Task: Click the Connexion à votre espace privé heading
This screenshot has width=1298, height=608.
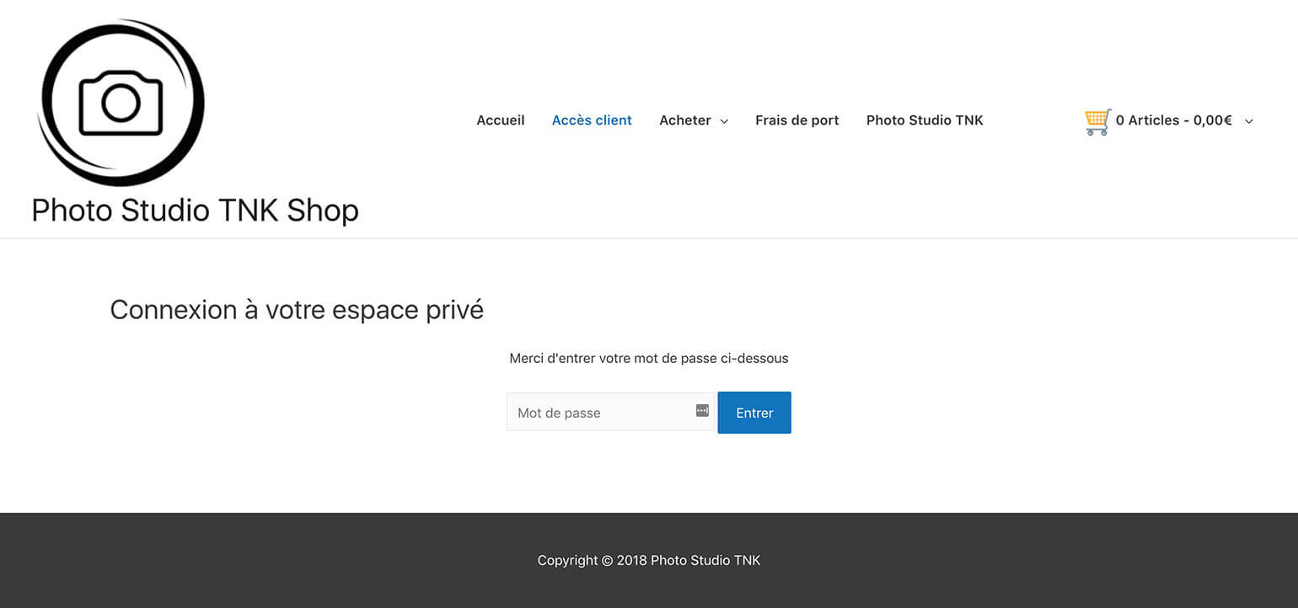Action: [297, 310]
